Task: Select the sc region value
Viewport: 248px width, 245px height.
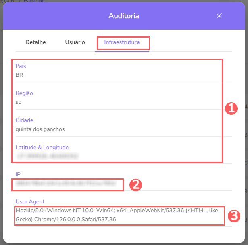Action: tap(18, 102)
